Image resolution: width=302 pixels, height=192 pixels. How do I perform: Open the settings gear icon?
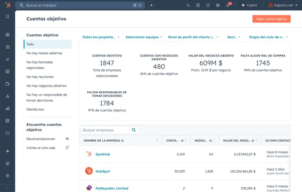218,5
